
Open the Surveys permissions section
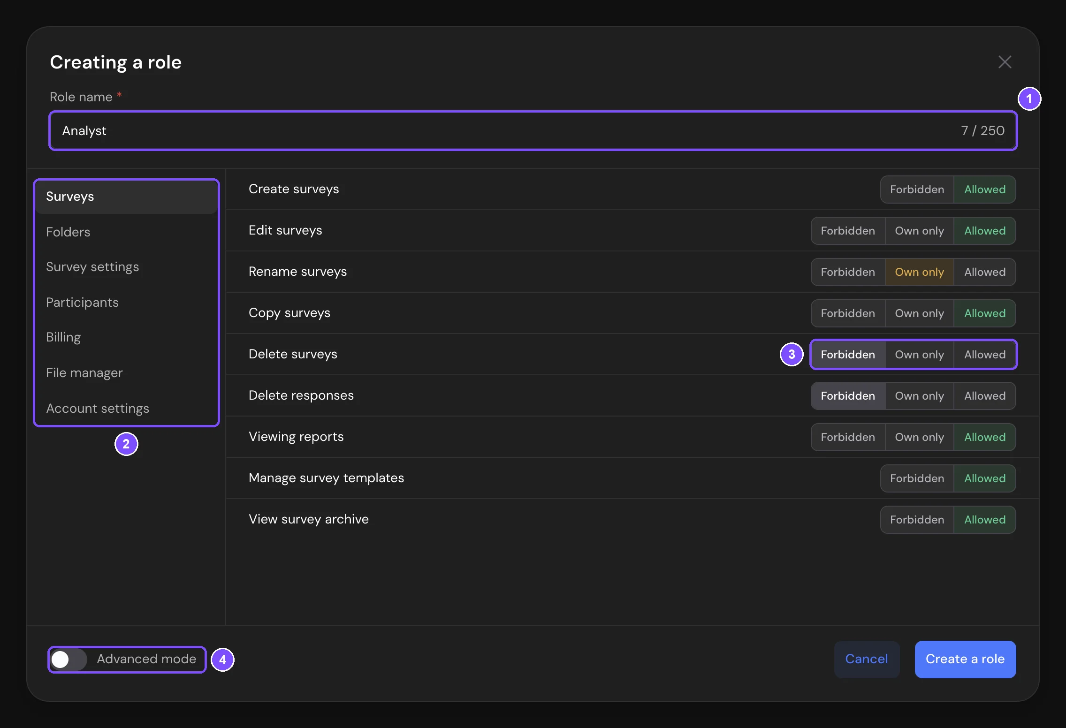(x=126, y=197)
